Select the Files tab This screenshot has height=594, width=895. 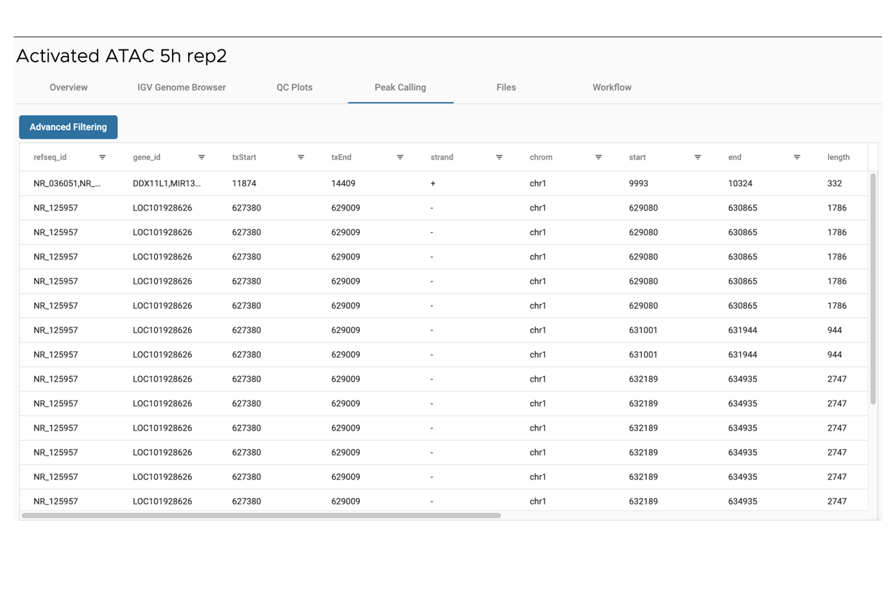click(506, 87)
